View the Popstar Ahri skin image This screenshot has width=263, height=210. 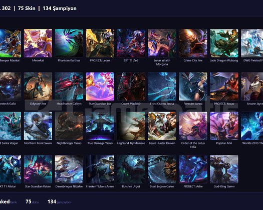pyautogui.click(x=224, y=126)
